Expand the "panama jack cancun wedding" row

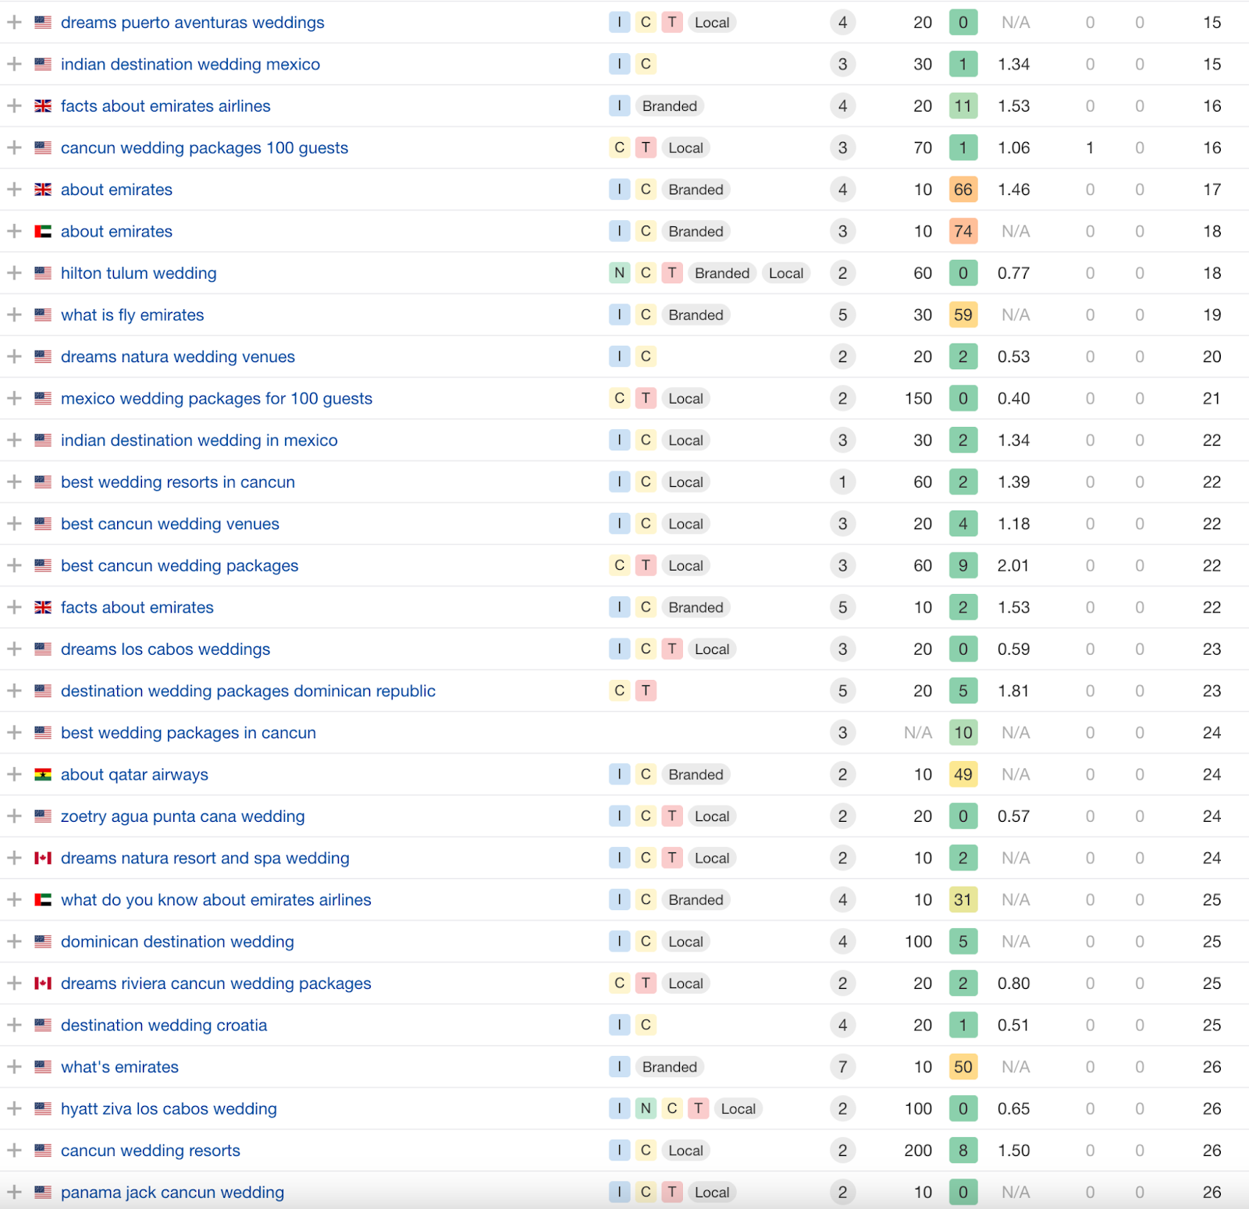[x=13, y=1192]
